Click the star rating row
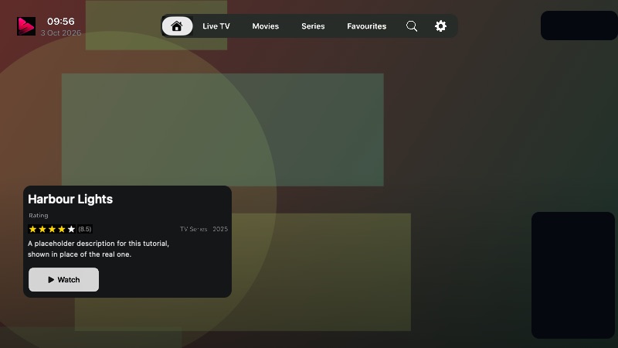The width and height of the screenshot is (618, 348). click(x=52, y=229)
